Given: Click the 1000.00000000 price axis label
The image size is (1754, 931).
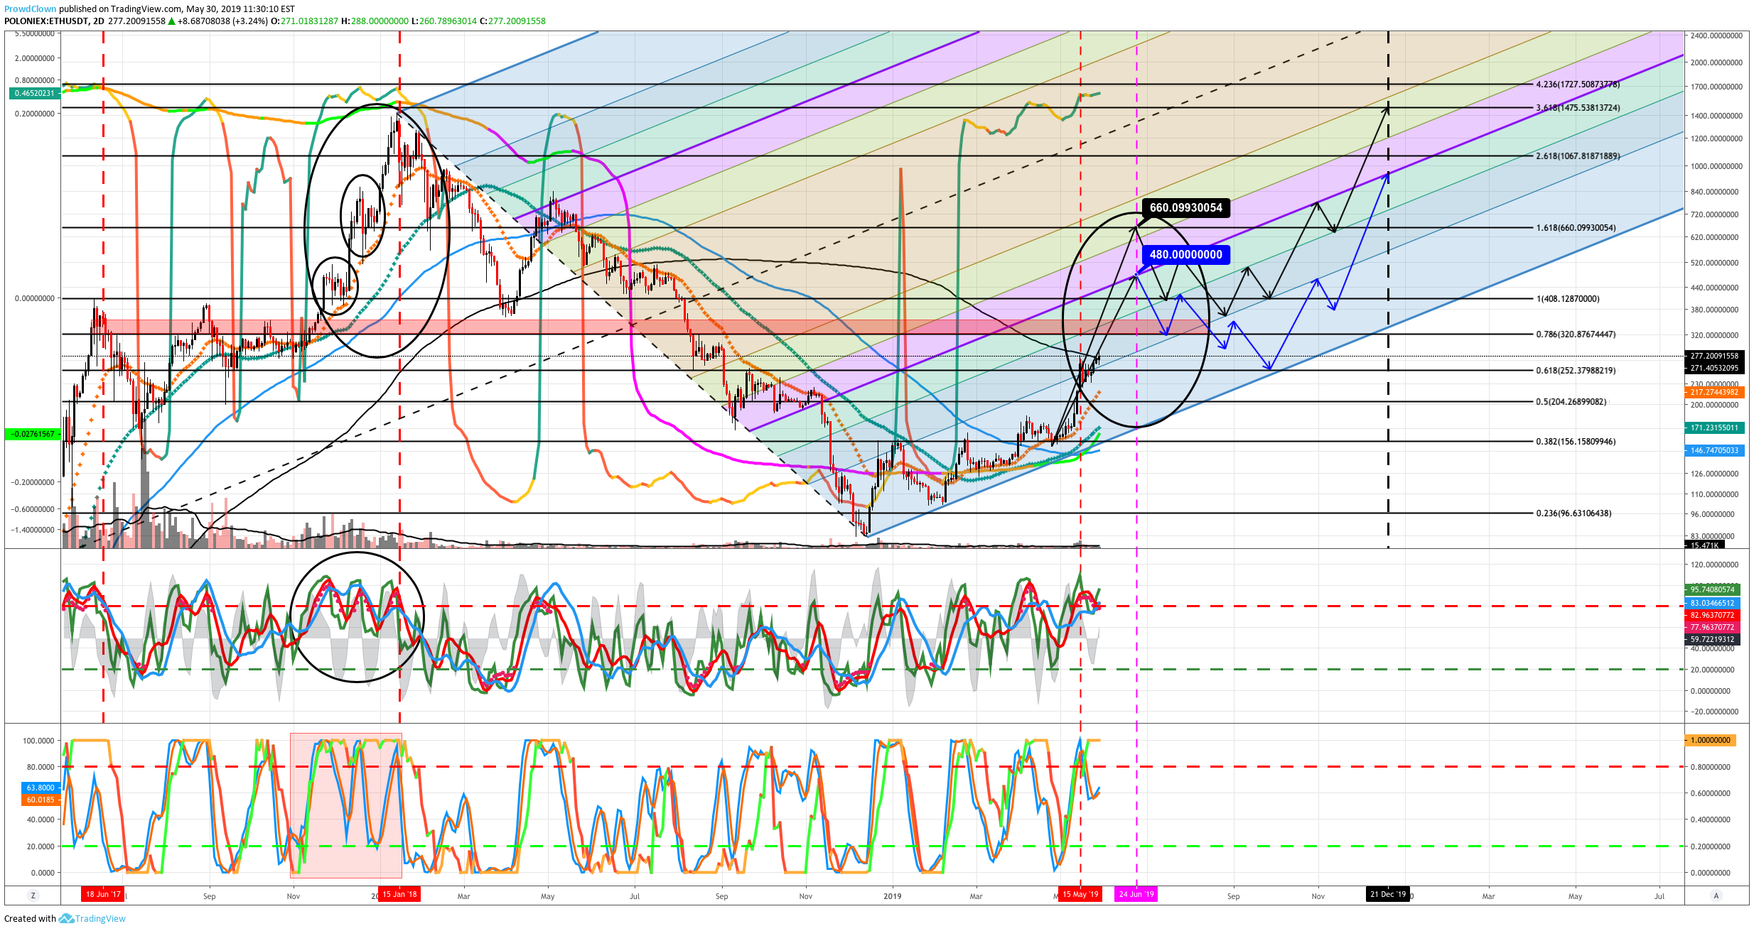Looking at the screenshot, I should 1716,167.
